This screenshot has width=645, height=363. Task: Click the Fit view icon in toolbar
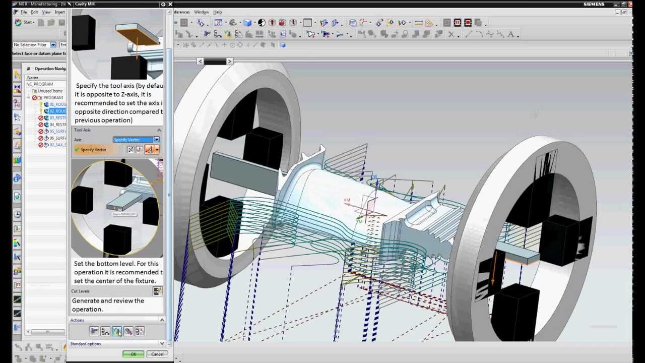click(218, 23)
